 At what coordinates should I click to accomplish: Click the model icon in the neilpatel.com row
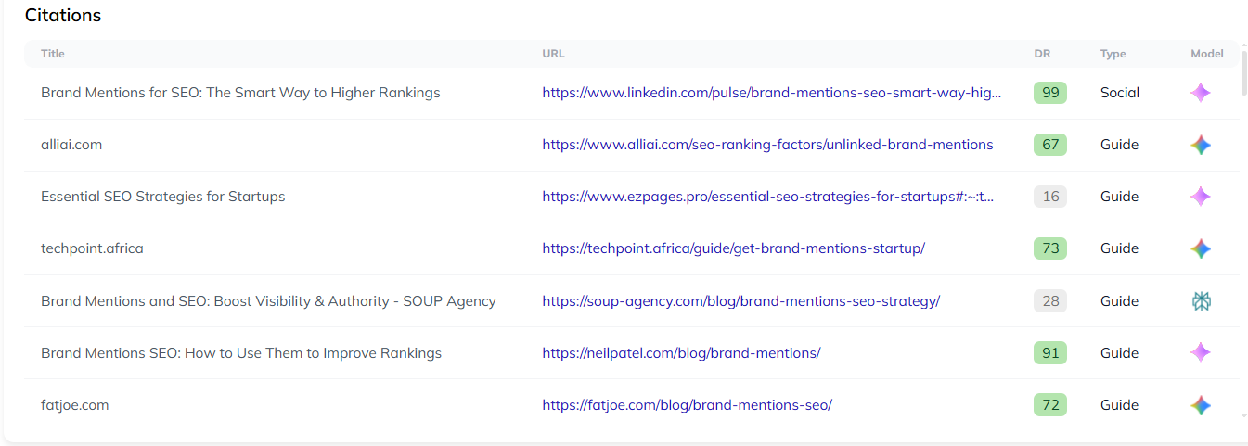pos(1201,352)
